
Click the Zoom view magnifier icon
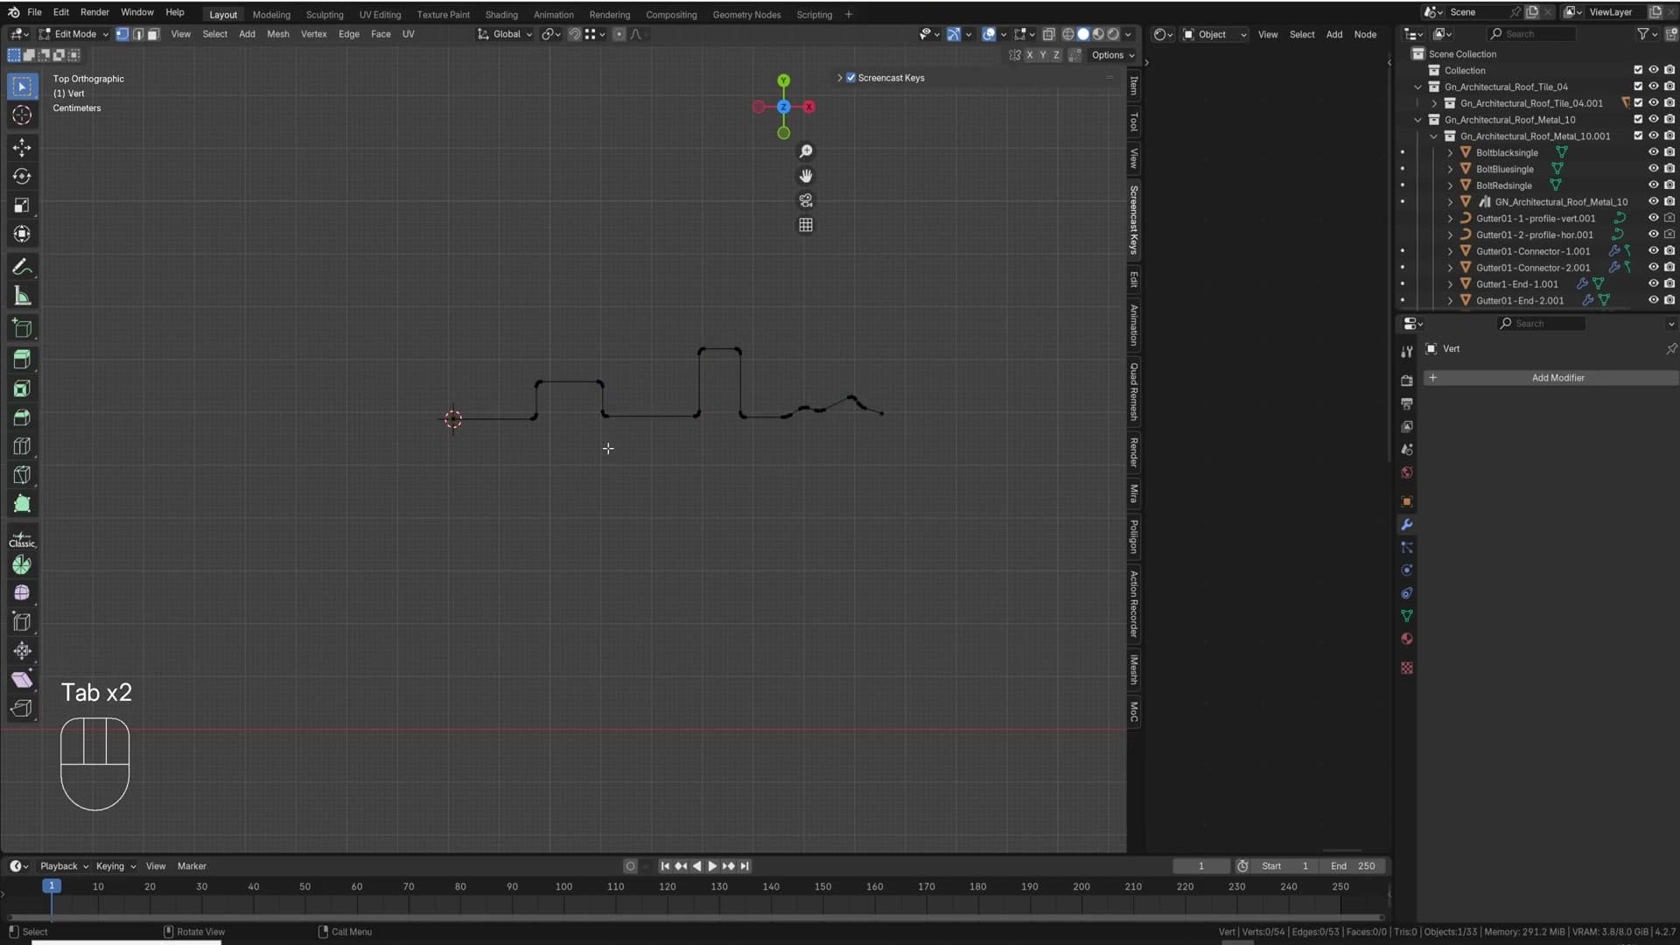[x=806, y=151]
